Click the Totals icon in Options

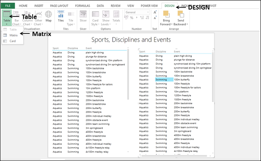(x=116, y=18)
